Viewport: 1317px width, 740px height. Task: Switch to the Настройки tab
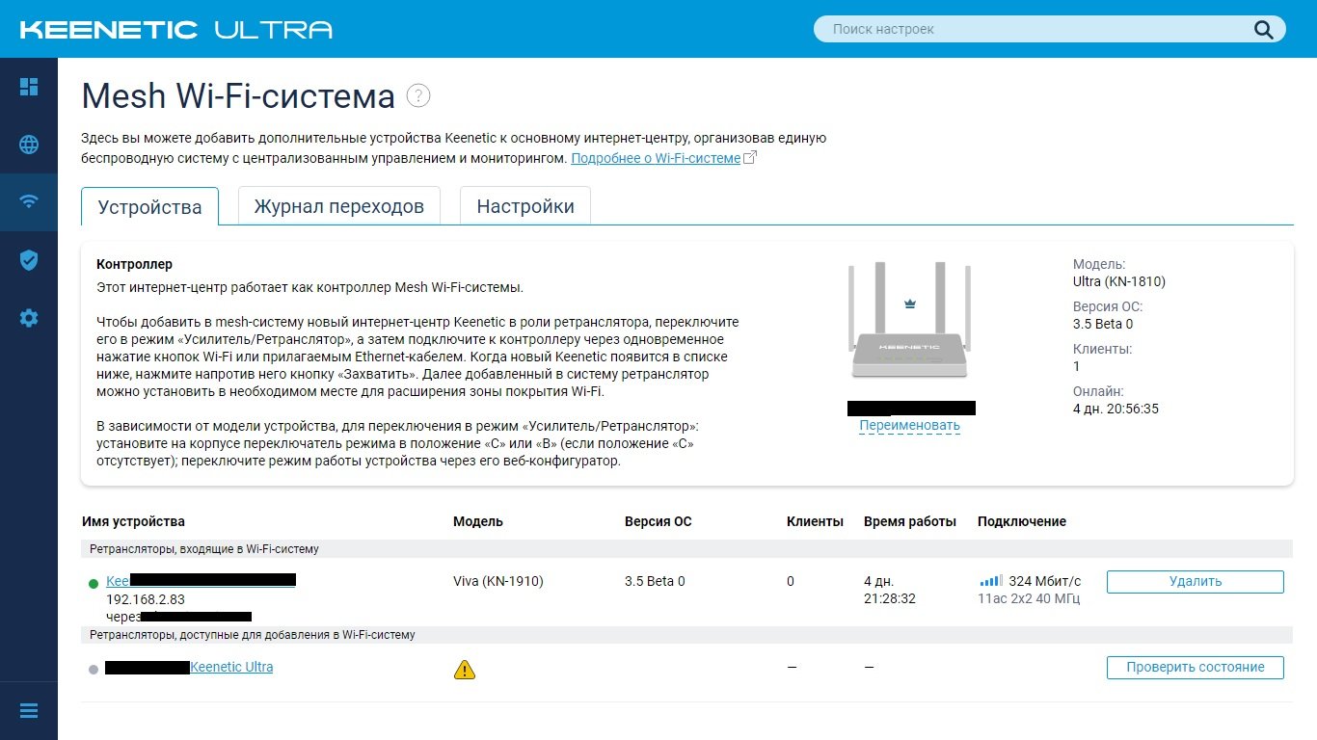click(x=525, y=206)
